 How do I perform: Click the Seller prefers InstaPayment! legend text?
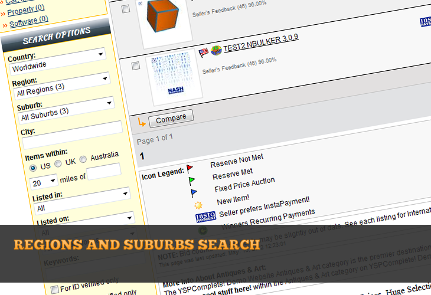pyautogui.click(x=264, y=206)
